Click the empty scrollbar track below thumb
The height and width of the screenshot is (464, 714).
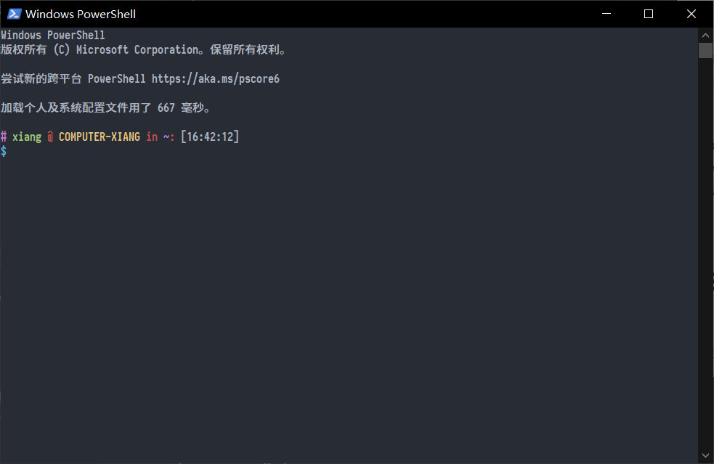click(705, 253)
